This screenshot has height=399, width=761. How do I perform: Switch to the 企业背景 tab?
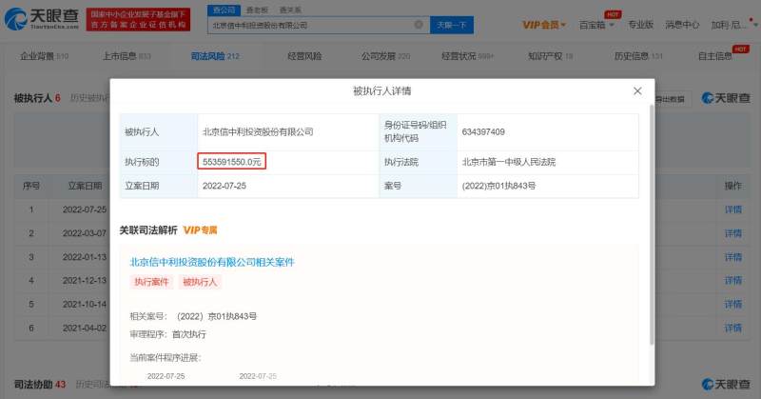(44, 56)
